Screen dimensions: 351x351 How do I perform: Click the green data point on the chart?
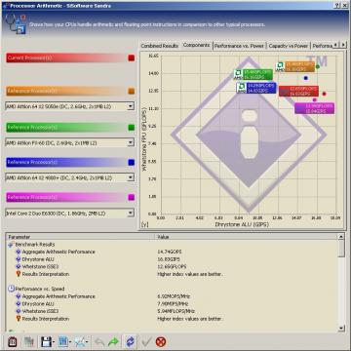[318, 66]
